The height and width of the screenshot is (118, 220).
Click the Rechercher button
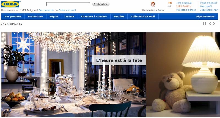coord(101,4)
